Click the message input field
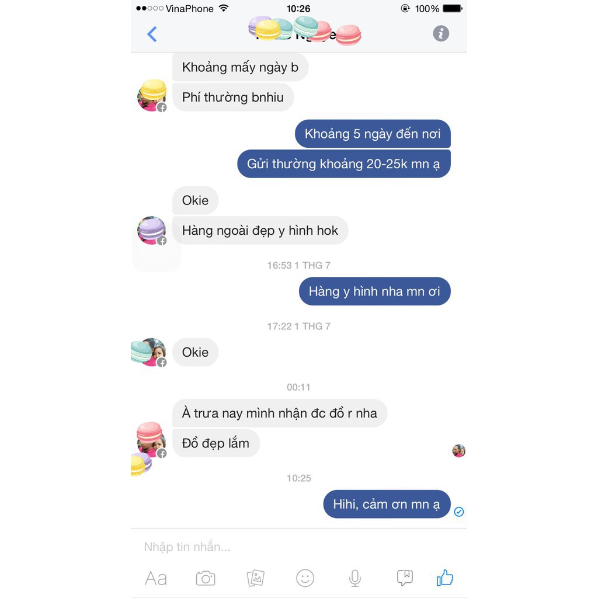598x598 pixels. 298,547
